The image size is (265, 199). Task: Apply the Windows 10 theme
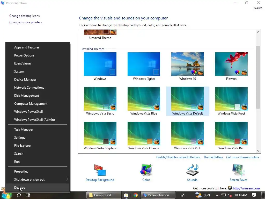188,64
